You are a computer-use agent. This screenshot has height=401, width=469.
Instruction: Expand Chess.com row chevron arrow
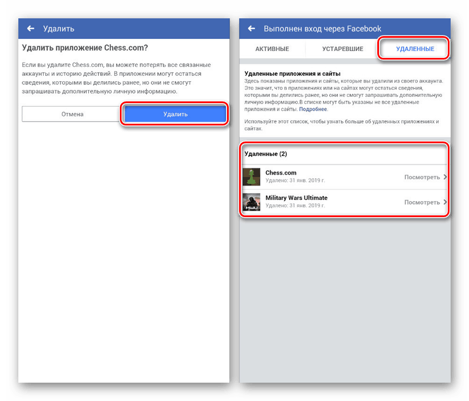tap(445, 177)
